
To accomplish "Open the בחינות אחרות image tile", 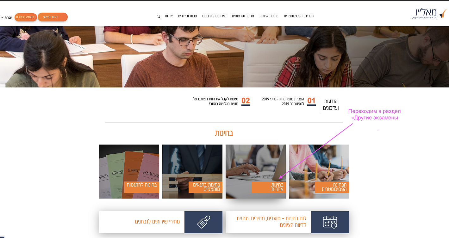I will tap(256, 171).
